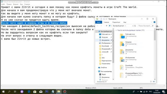Refresh the Explorer folder view
Image resolution: width=167 pixels, height=94 pixels.
[135, 26]
